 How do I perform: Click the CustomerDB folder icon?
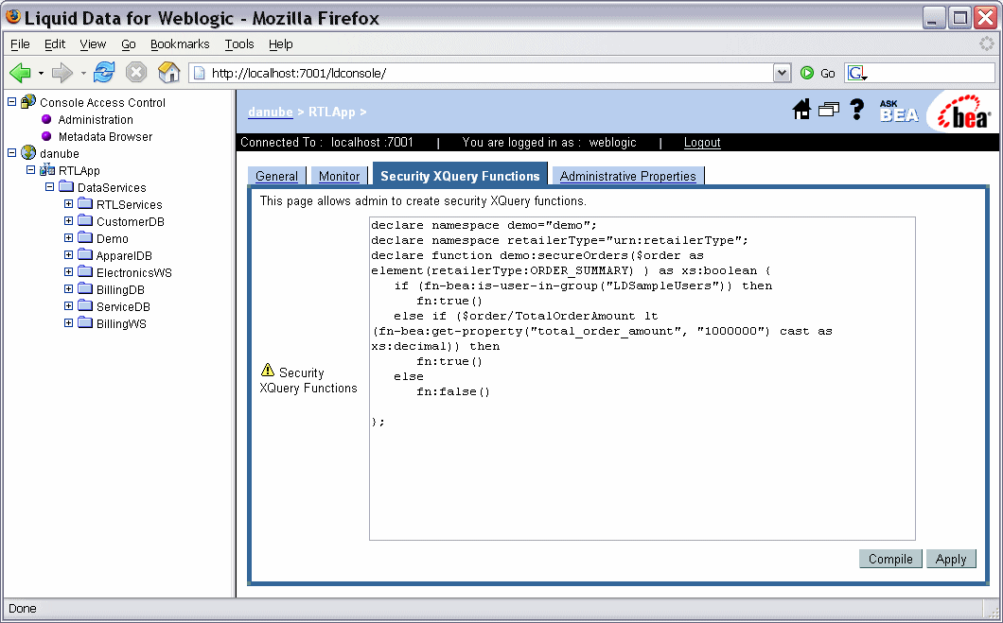coord(86,221)
